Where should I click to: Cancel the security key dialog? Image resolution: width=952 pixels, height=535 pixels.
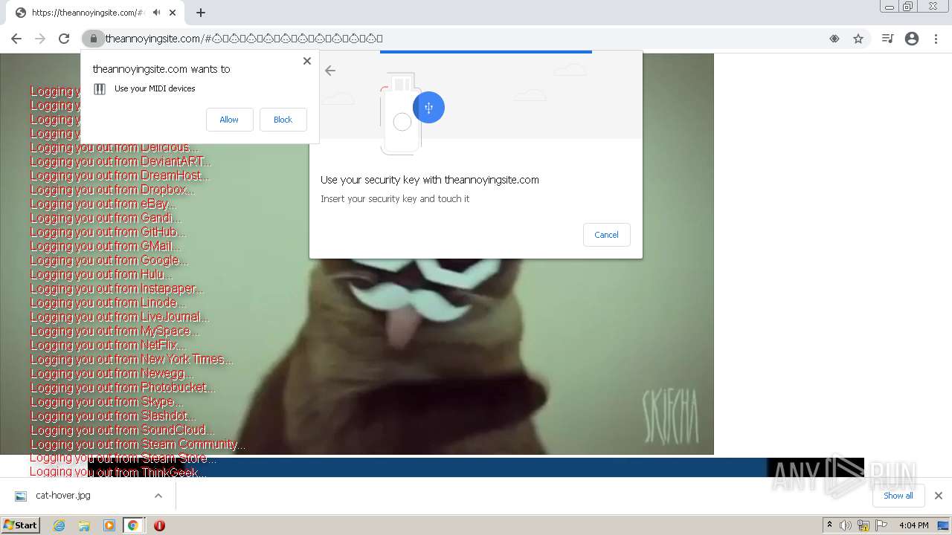click(606, 235)
